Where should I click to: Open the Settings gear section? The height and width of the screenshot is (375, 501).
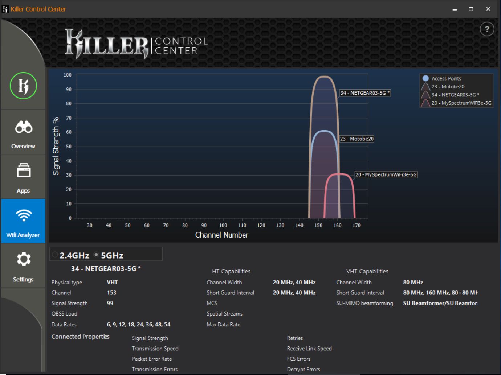tap(23, 266)
